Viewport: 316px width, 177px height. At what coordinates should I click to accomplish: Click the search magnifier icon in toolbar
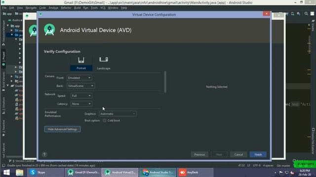click(x=306, y=14)
